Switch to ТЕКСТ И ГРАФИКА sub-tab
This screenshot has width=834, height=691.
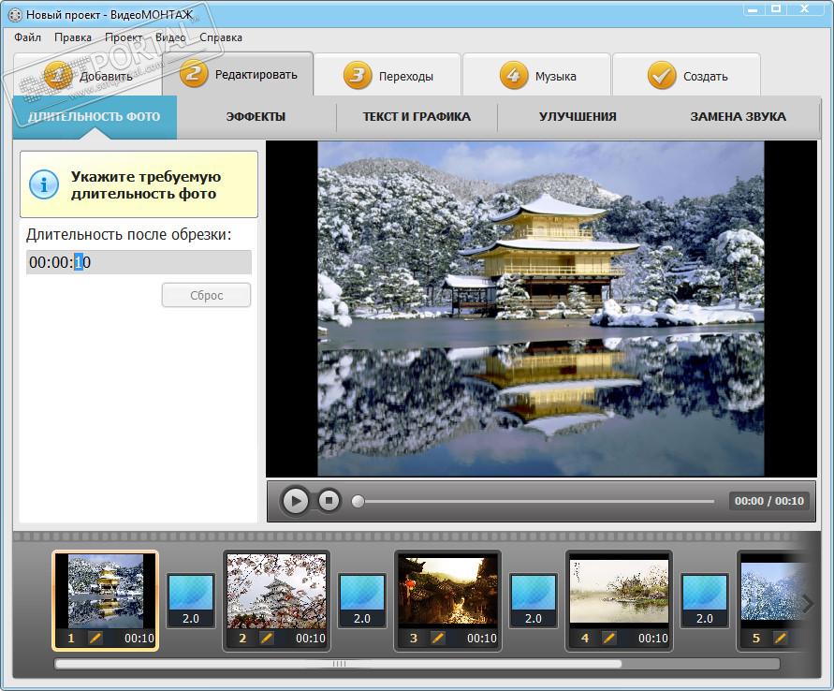(417, 117)
